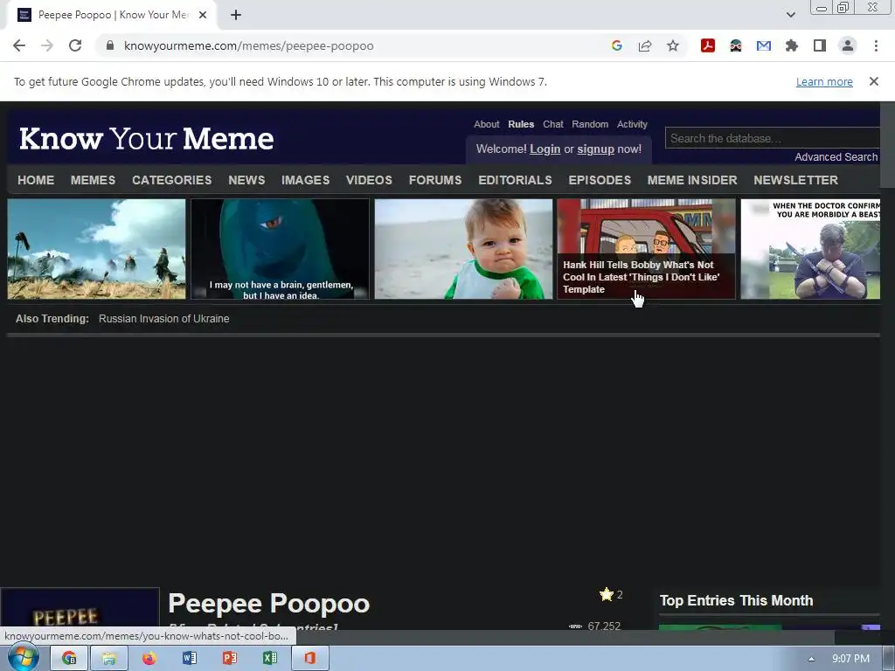Reload the page with the refresh icon
895x671 pixels.
click(x=75, y=45)
